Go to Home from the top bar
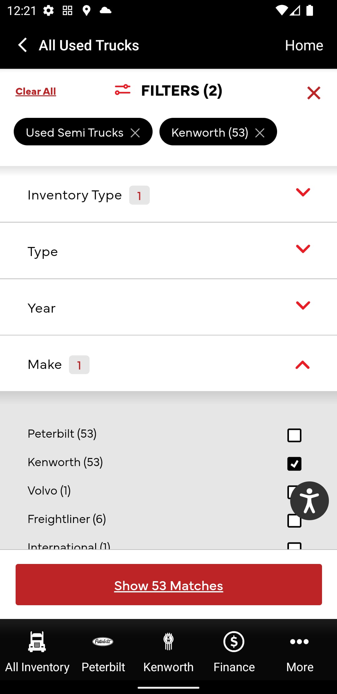The height and width of the screenshot is (694, 337). click(304, 45)
